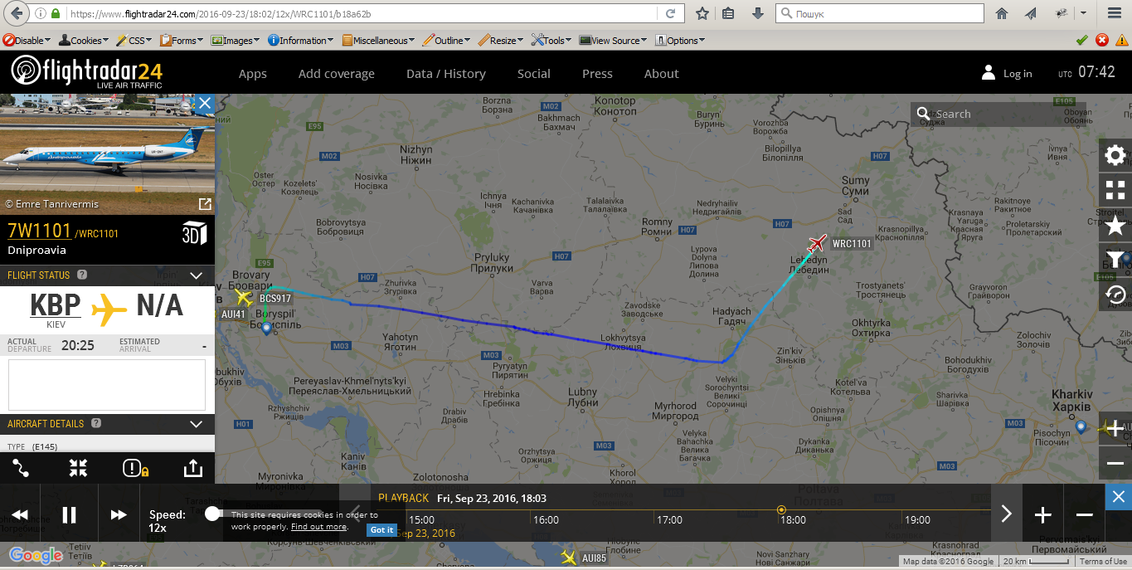Open the multi-view grid icon
This screenshot has width=1132, height=570.
(1115, 190)
